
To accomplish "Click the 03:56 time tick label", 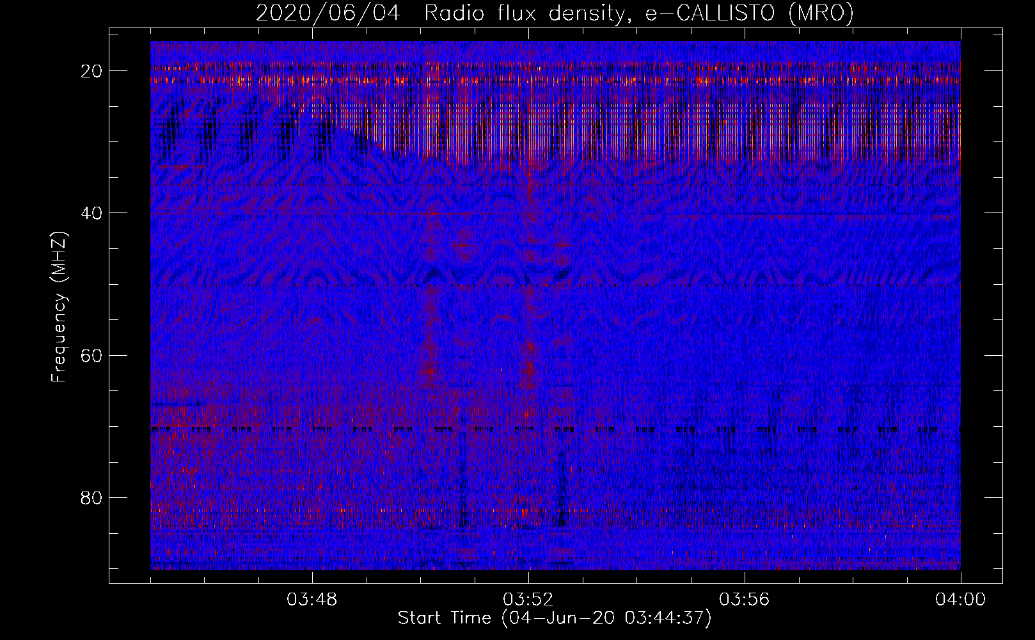I will [745, 600].
